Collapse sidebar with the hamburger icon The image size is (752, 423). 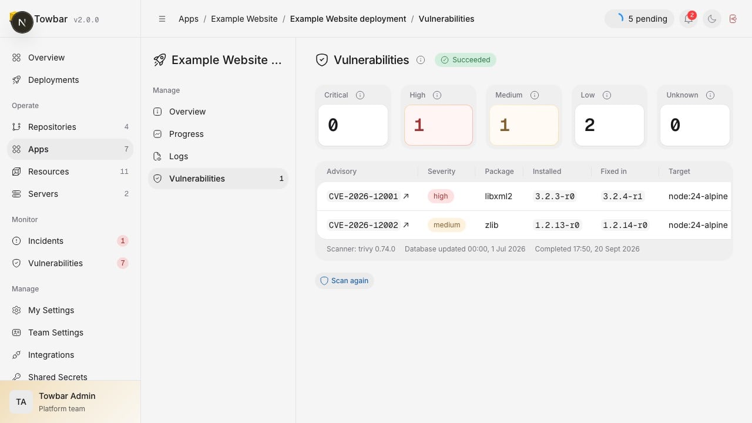[x=162, y=19]
